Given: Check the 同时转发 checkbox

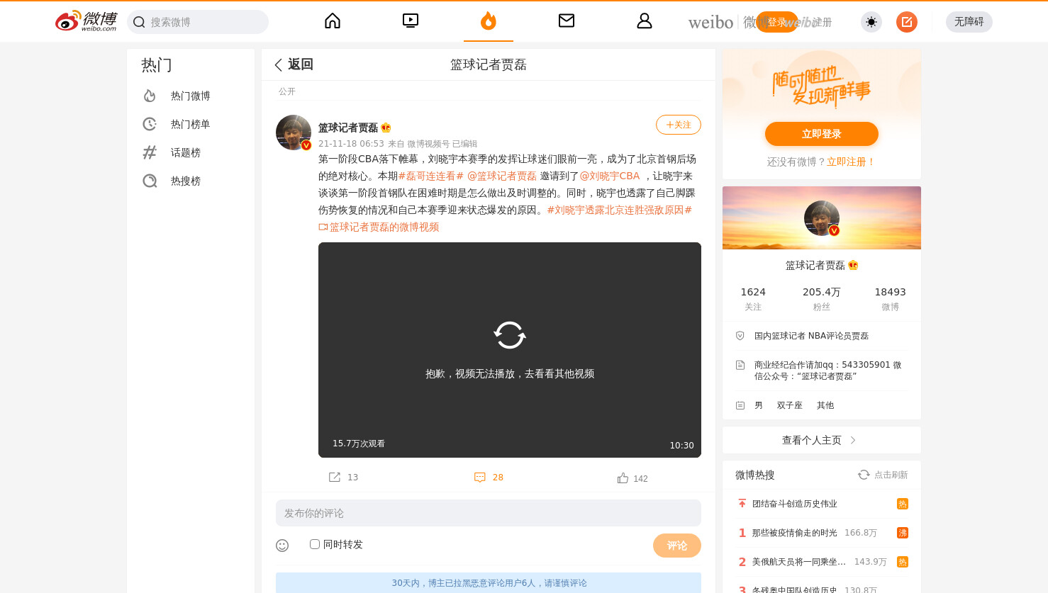Looking at the screenshot, I should pyautogui.click(x=315, y=544).
